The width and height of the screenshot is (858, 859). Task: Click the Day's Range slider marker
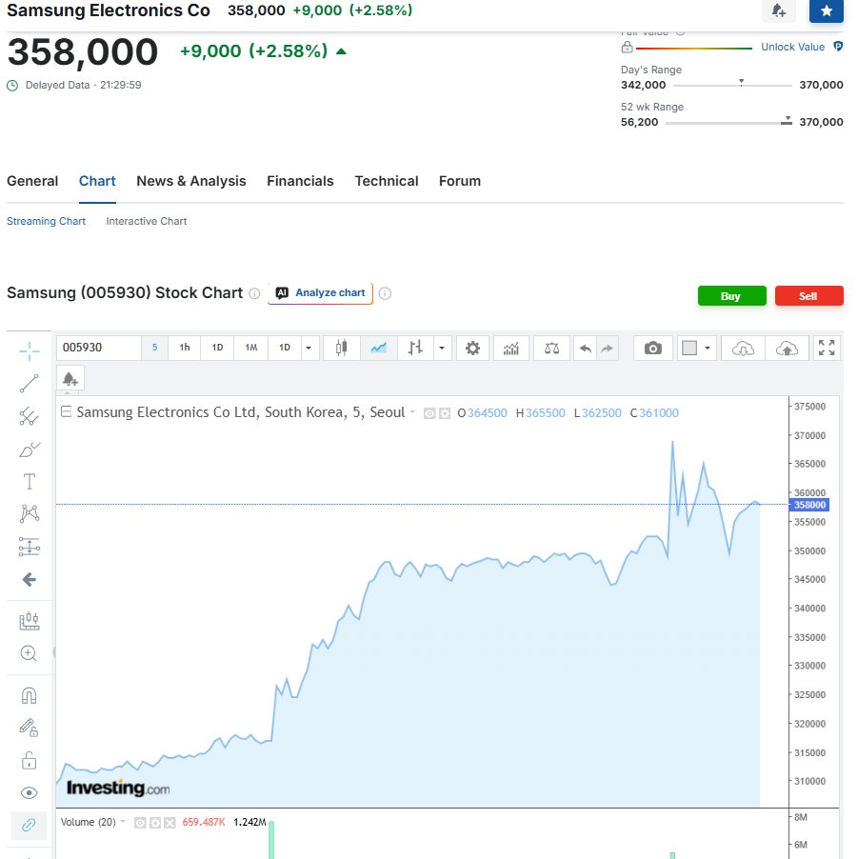coord(741,82)
